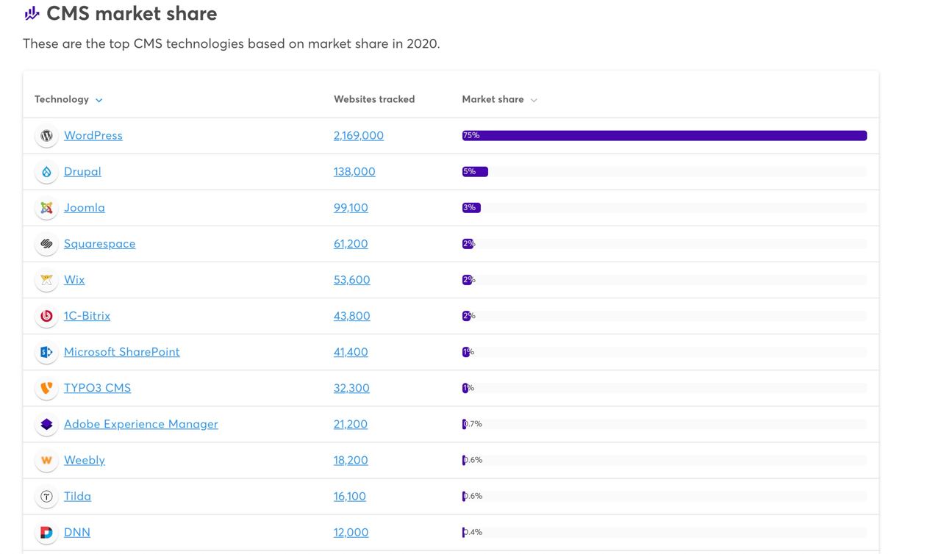Click the DNN logo icon
This screenshot has width=941, height=554.
46,532
